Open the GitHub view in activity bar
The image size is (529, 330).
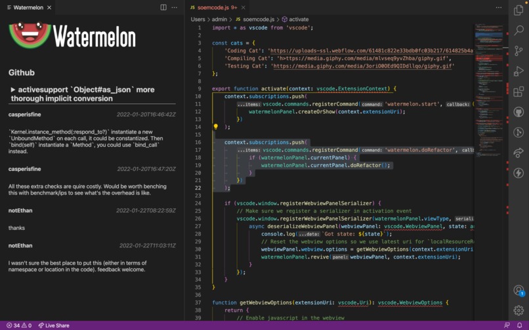518,112
